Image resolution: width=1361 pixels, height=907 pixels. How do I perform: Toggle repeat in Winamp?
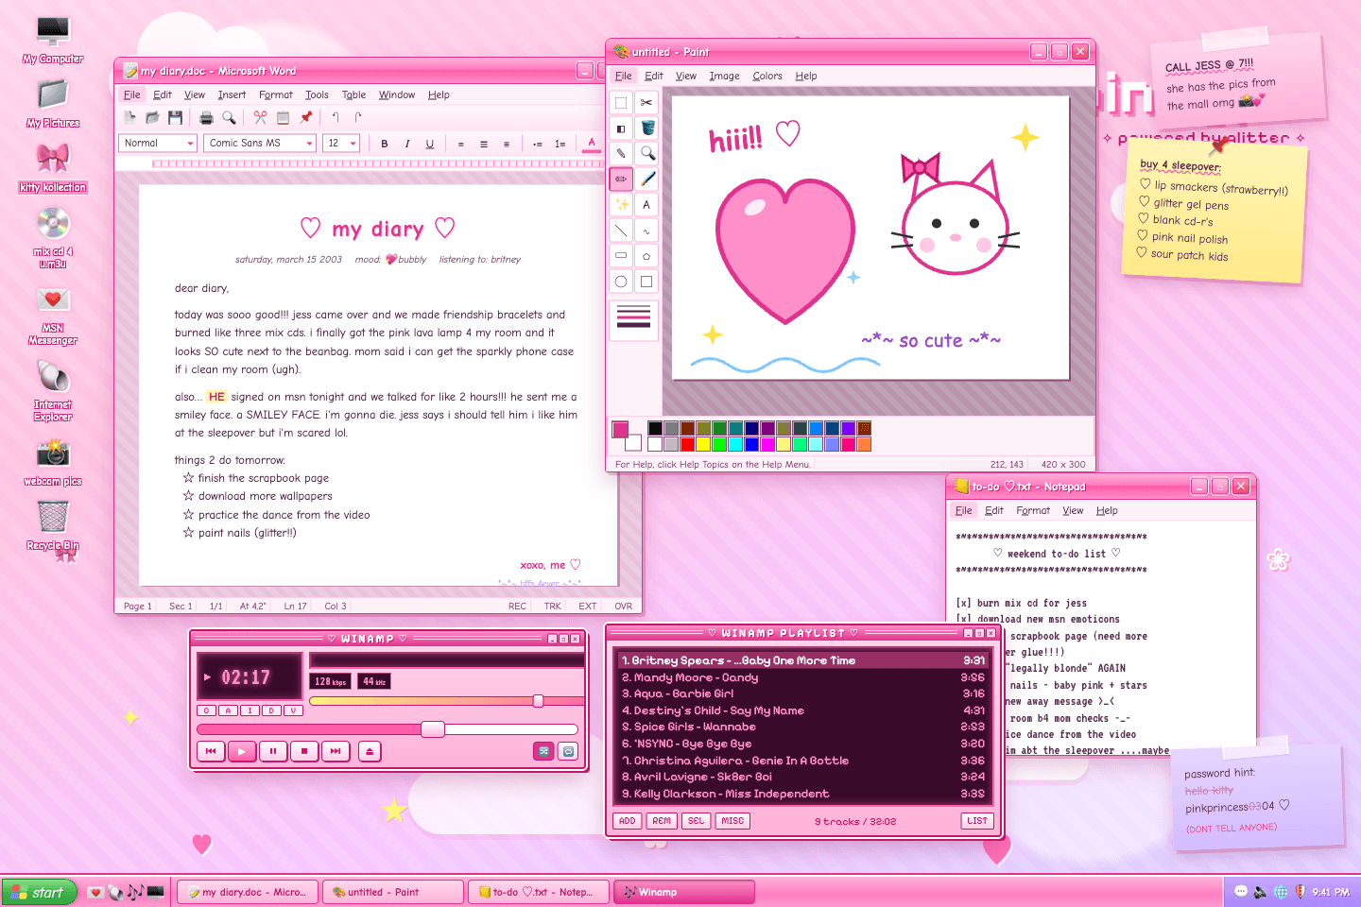568,751
